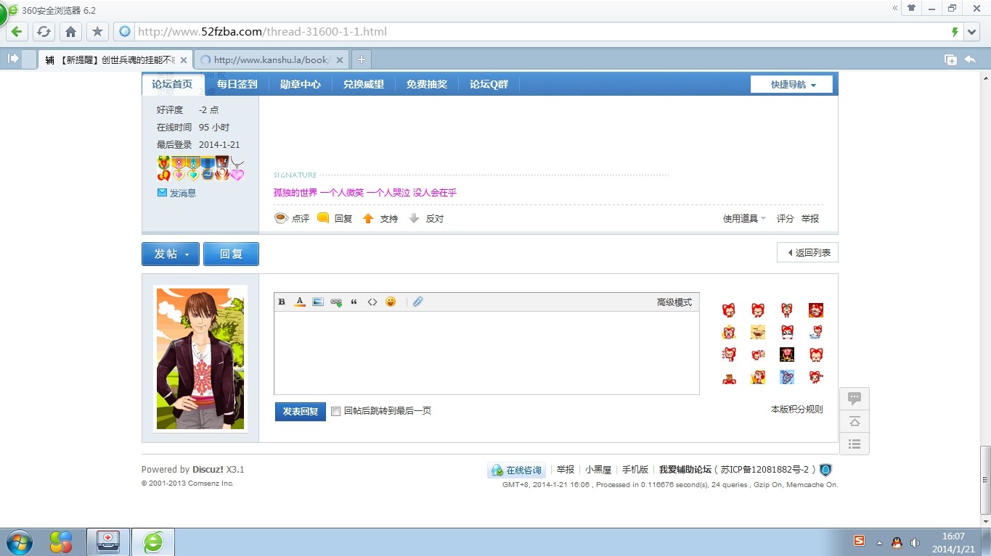Open the 发帖 new post dropdown button

point(171,254)
